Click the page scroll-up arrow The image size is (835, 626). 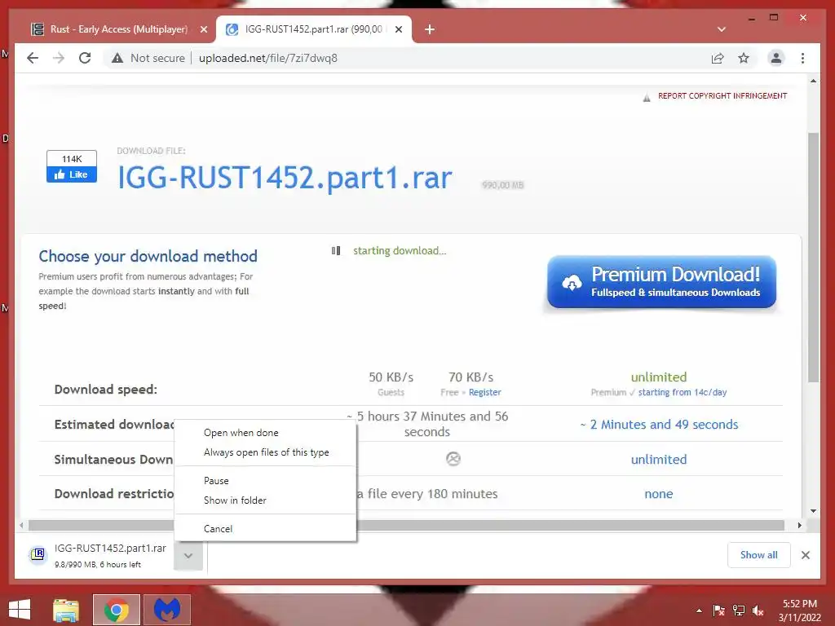813,81
